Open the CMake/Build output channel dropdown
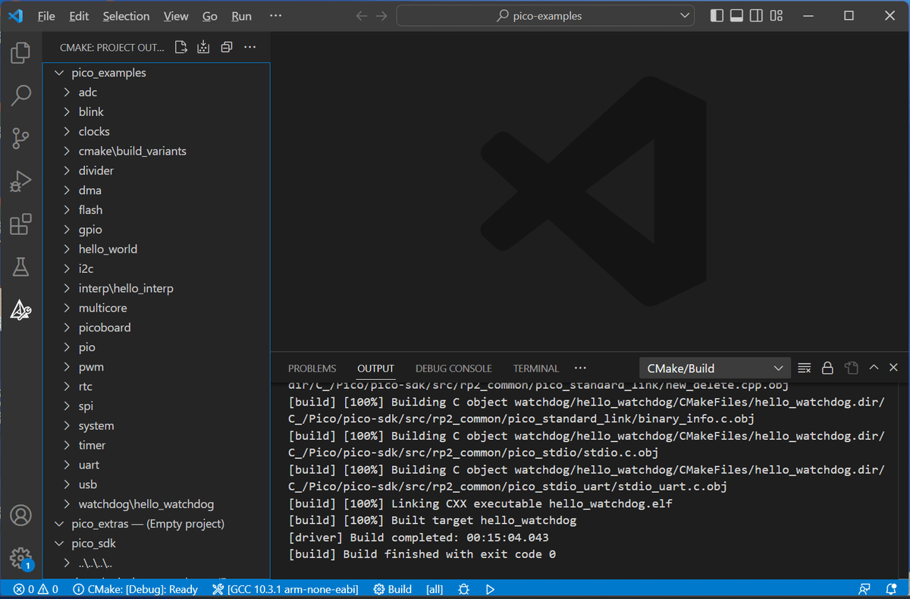Screen dimensions: 910x599 (715, 368)
